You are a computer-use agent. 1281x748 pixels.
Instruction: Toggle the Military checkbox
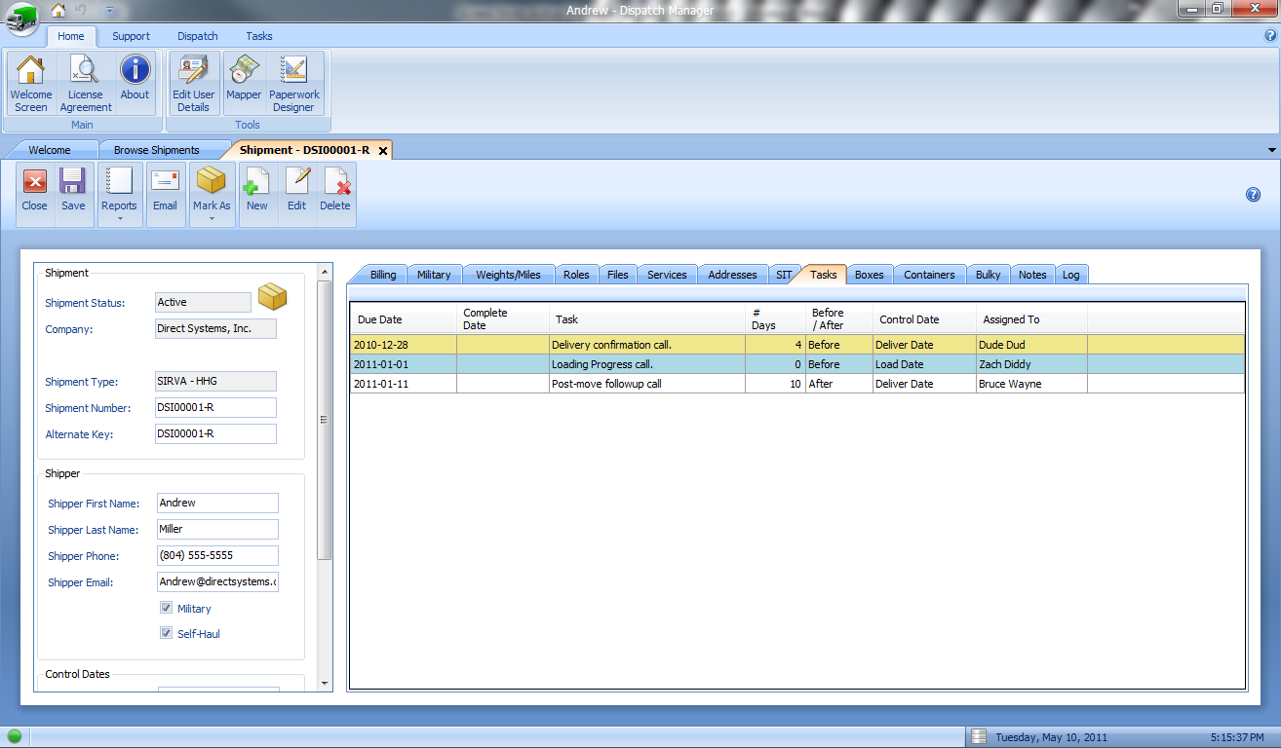coord(167,609)
